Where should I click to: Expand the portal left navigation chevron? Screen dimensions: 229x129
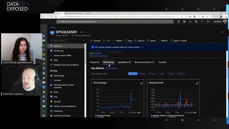(45, 27)
